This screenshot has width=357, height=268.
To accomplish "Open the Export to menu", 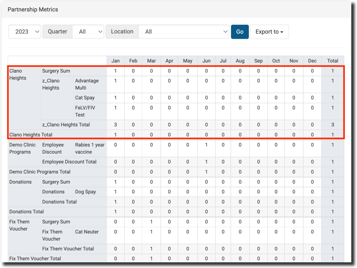I will point(269,32).
